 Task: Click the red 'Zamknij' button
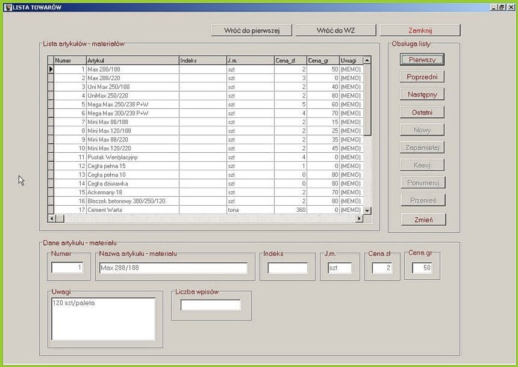tap(420, 30)
